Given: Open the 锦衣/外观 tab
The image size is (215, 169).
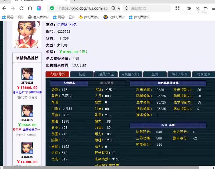Looking at the screenshot, I should click(179, 74).
